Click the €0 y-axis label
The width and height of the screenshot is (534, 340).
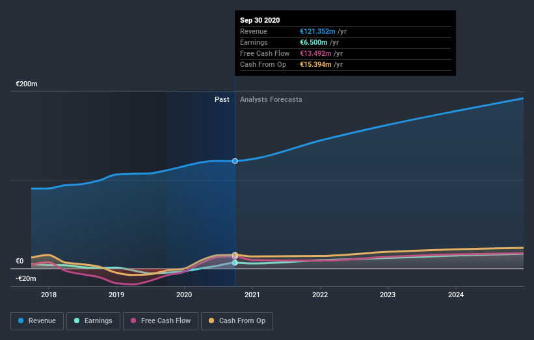[20, 261]
